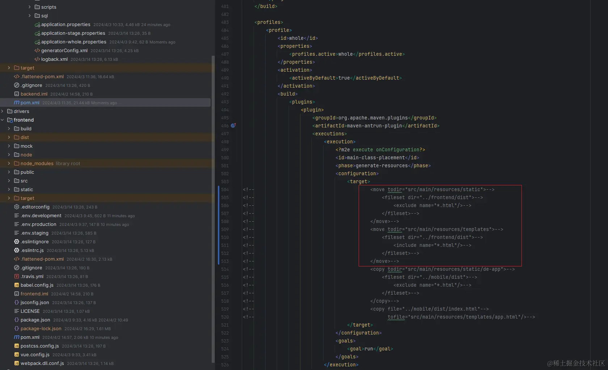
Task: Expand the node folder
Action: tap(9, 155)
